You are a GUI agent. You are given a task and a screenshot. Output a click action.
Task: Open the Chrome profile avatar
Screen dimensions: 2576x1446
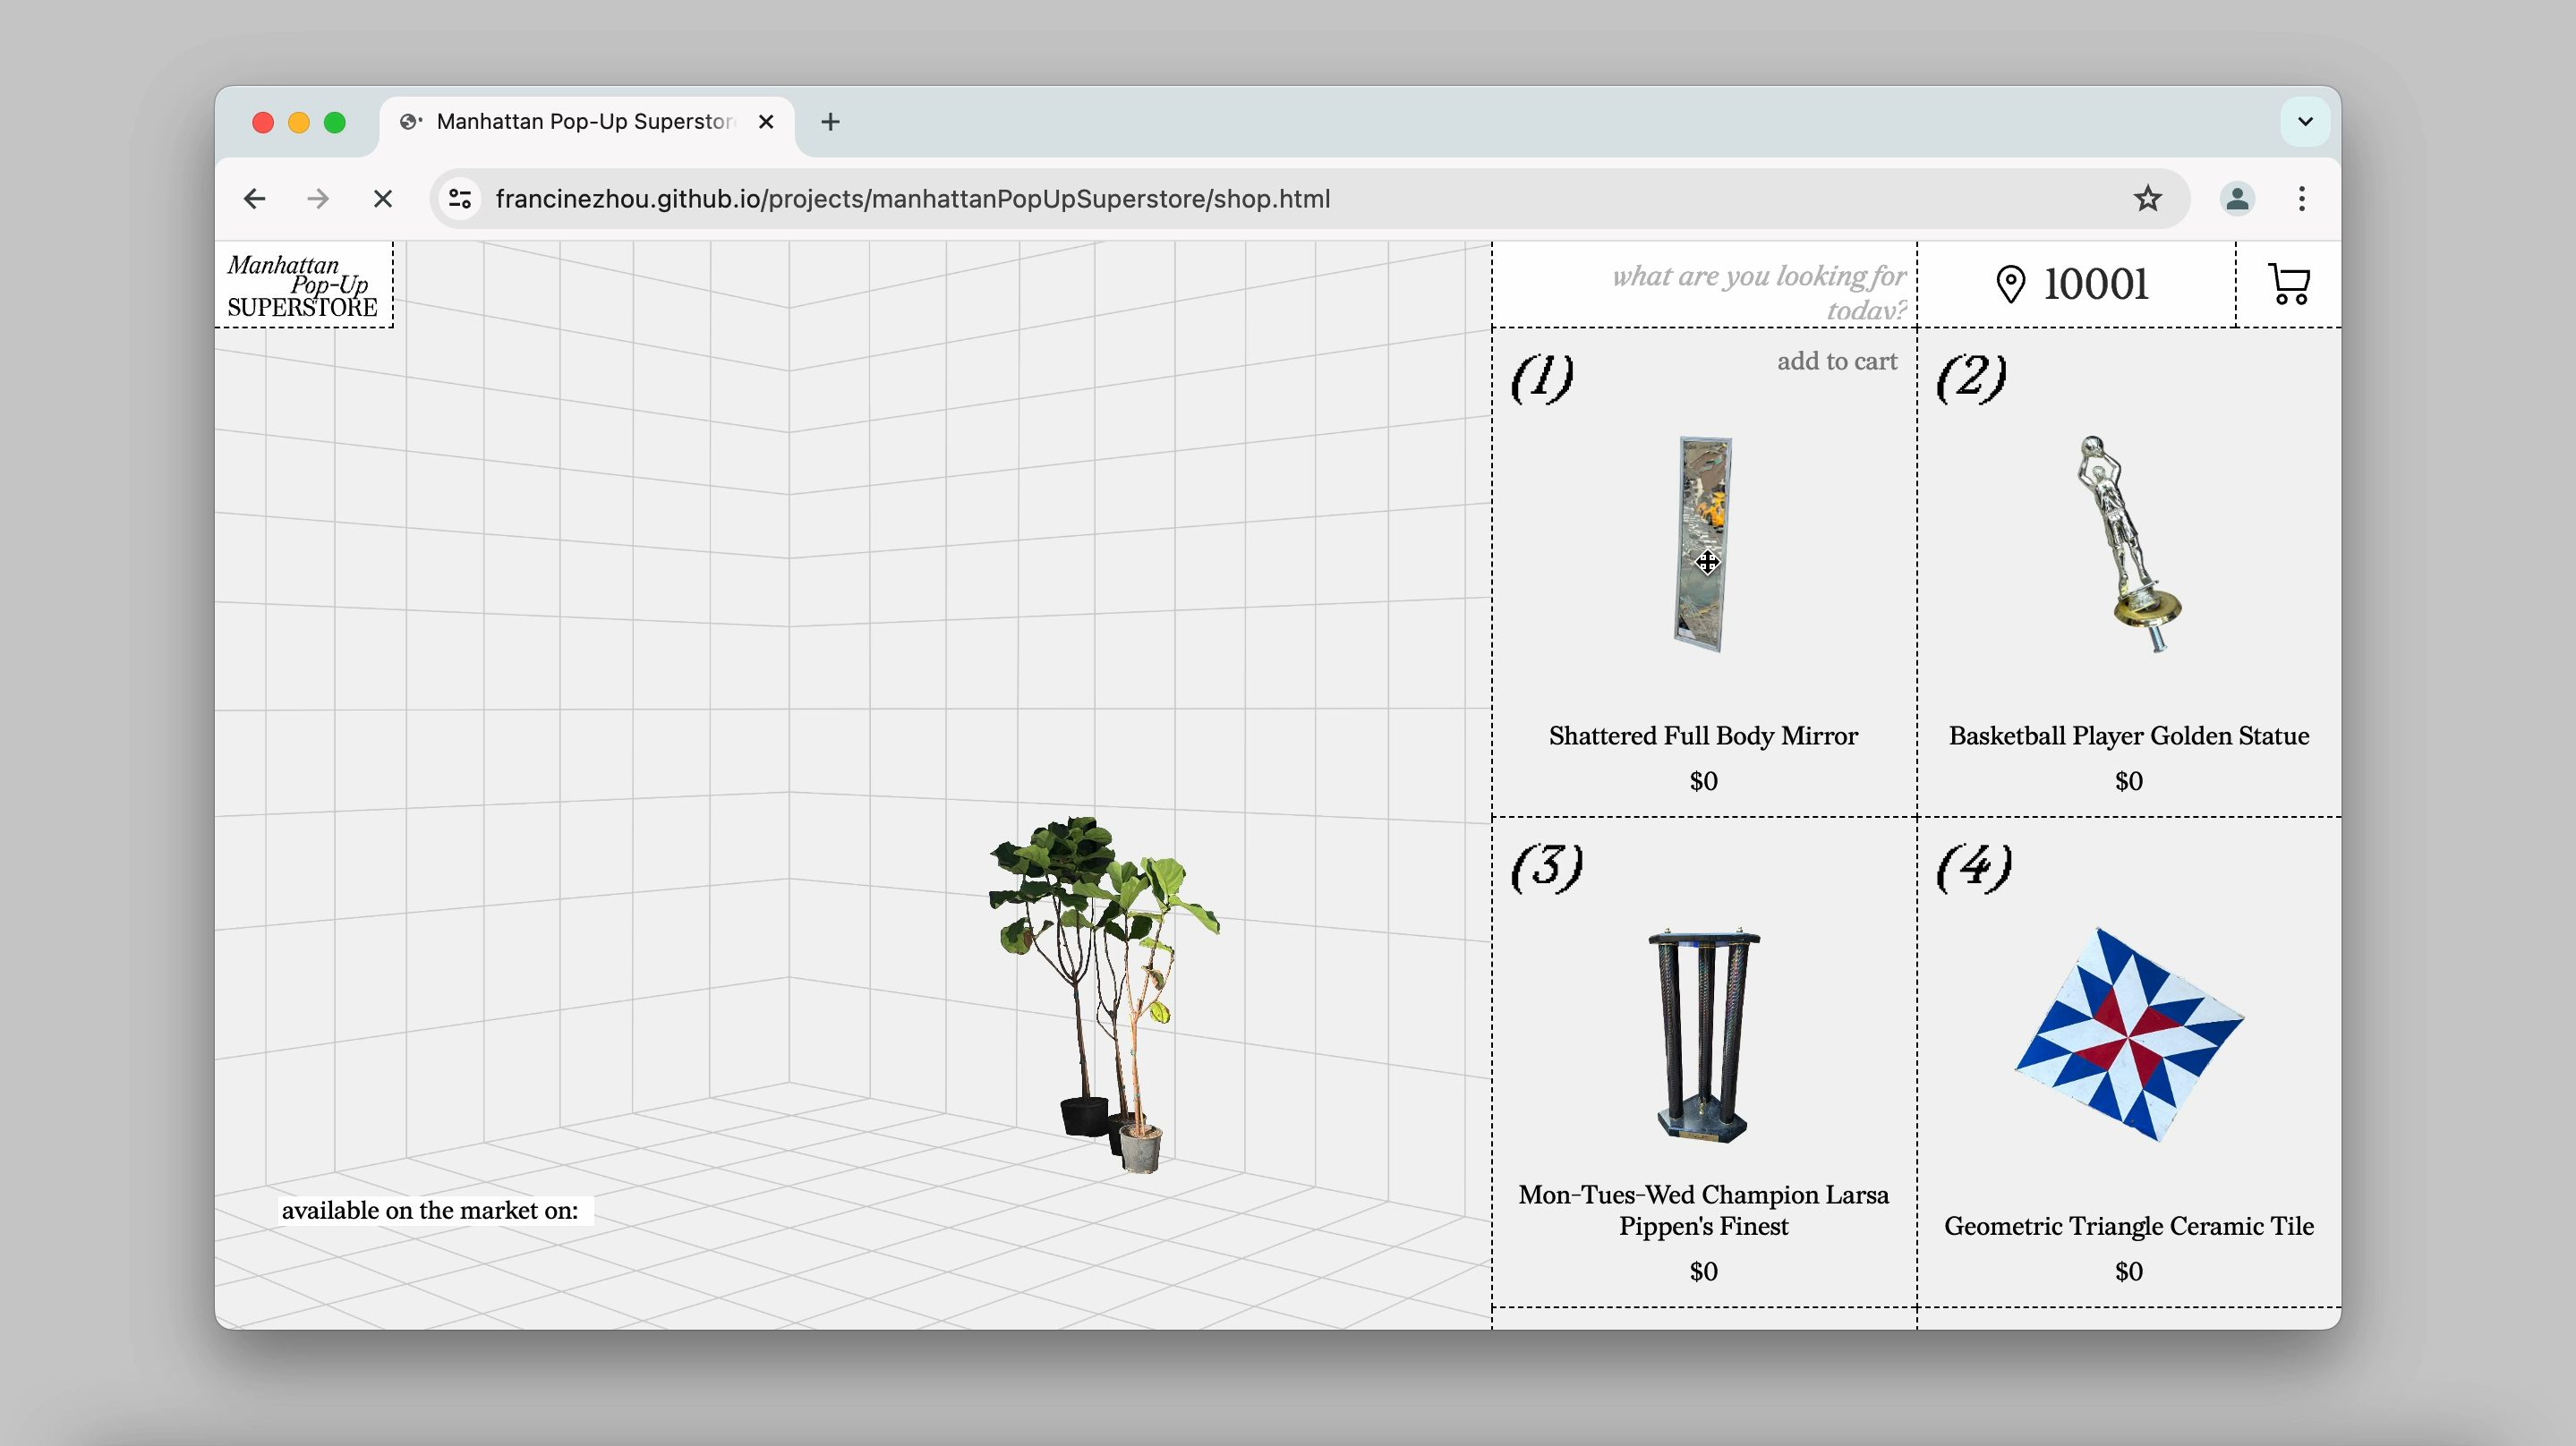click(x=2237, y=199)
